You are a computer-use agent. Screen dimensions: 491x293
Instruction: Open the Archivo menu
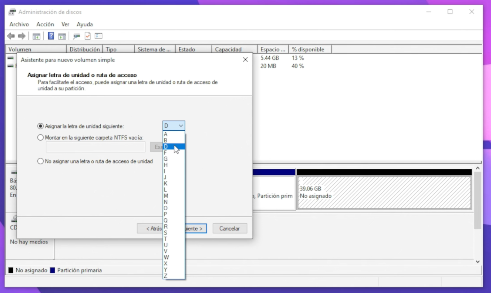[19, 24]
